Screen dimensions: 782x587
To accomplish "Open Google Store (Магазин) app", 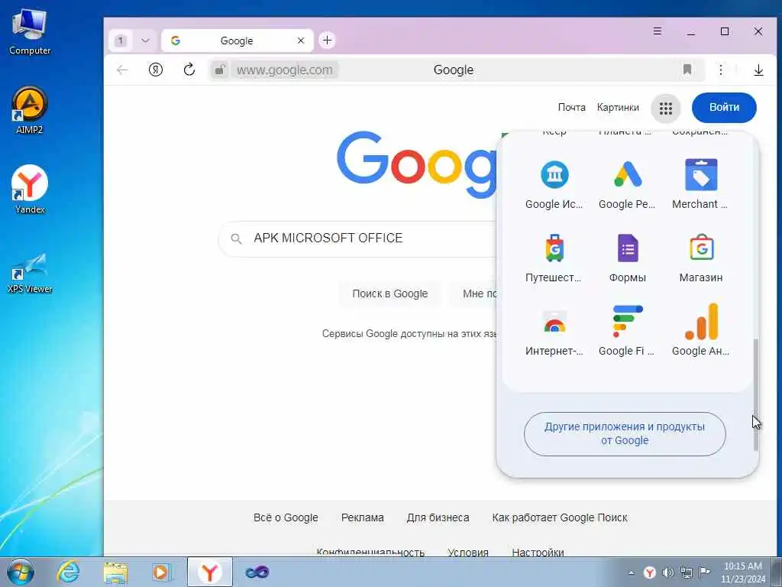I will [x=701, y=257].
